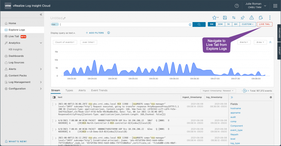
Task: Click into the query search input field
Action: pos(123,24)
